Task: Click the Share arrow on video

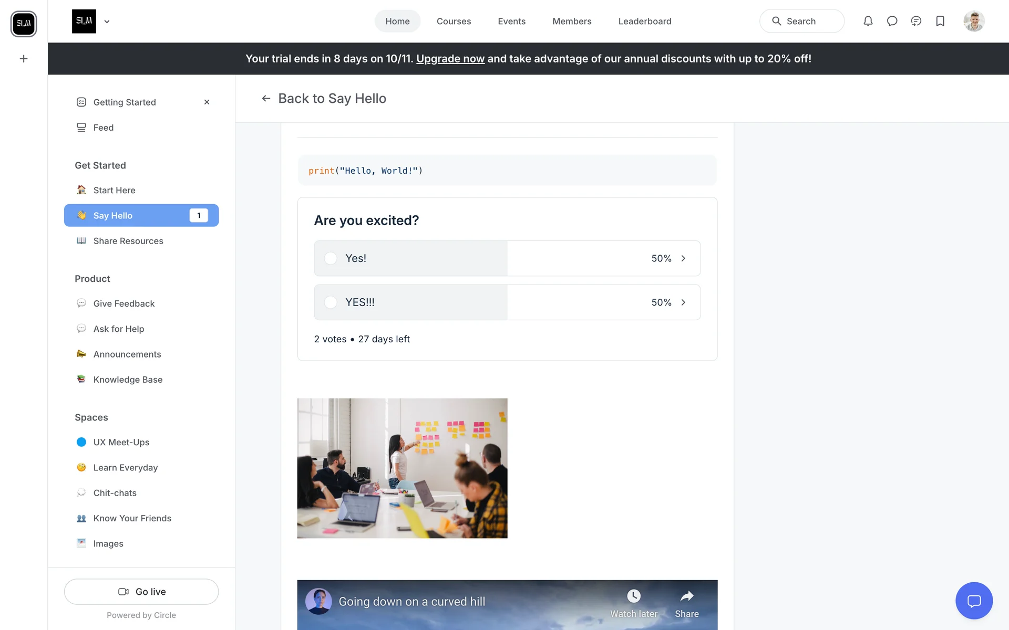Action: [x=686, y=596]
